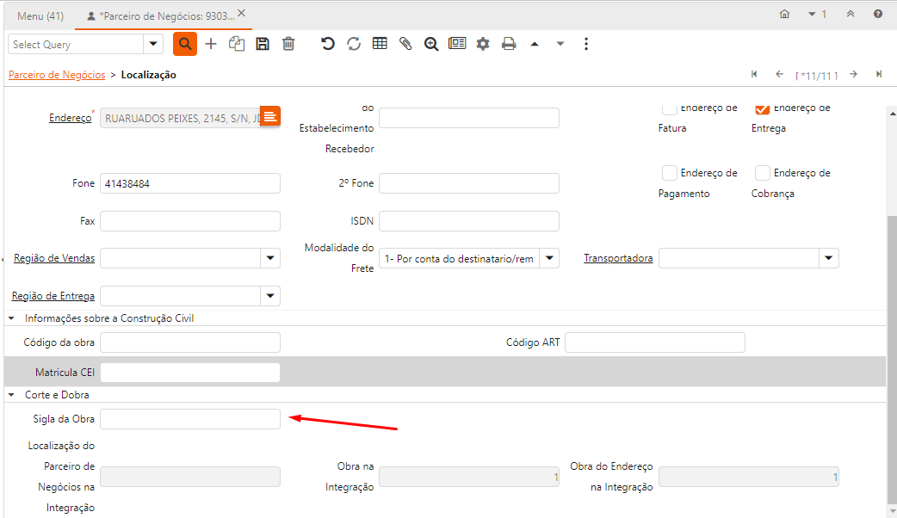Delete record using trash icon
The image size is (897, 518).
tap(288, 44)
